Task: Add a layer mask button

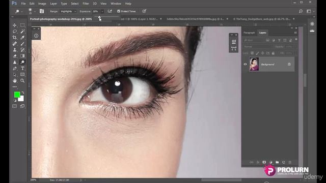Action: [x=264, y=162]
